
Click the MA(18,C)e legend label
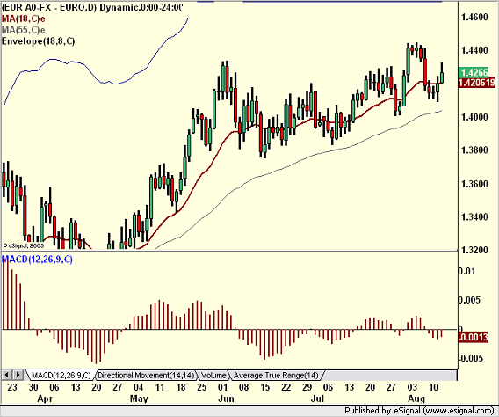[x=23, y=18]
